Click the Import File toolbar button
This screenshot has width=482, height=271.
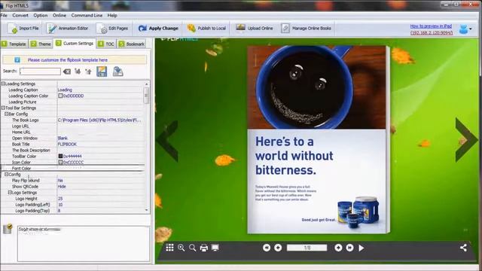23,29
